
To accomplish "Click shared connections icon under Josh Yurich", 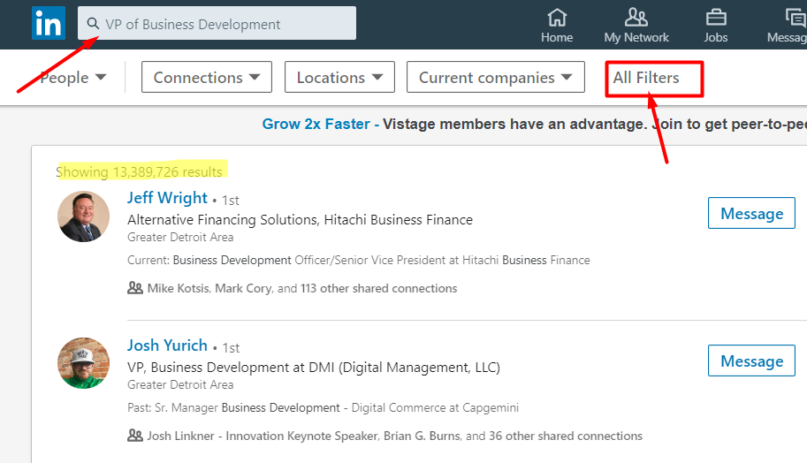I will 135,436.
